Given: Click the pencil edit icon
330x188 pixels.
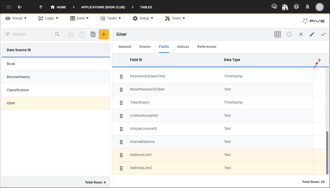Looking at the screenshot, I should tap(312, 34).
